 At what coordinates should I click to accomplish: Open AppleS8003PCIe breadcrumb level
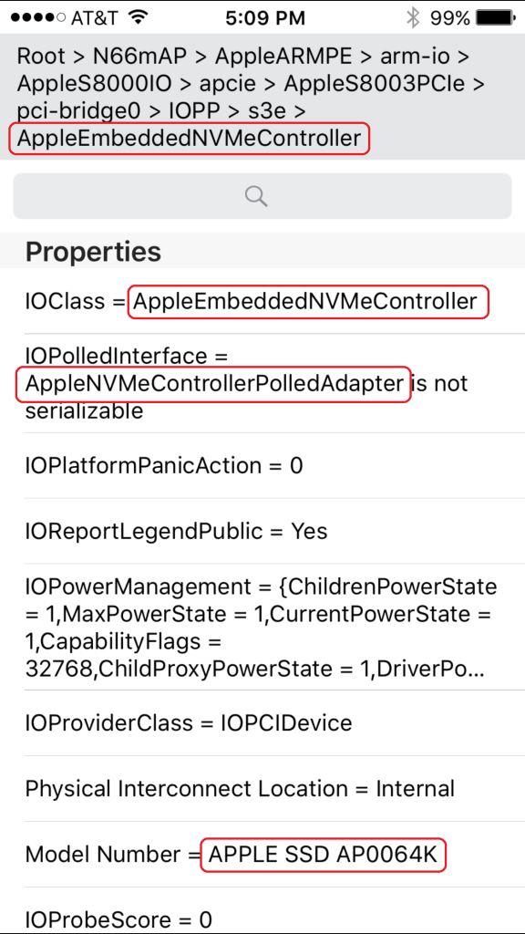pyautogui.click(x=374, y=84)
